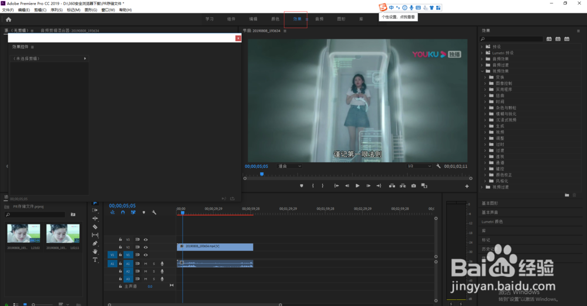Click the Extract button
The height and width of the screenshot is (306, 587).
(403, 186)
